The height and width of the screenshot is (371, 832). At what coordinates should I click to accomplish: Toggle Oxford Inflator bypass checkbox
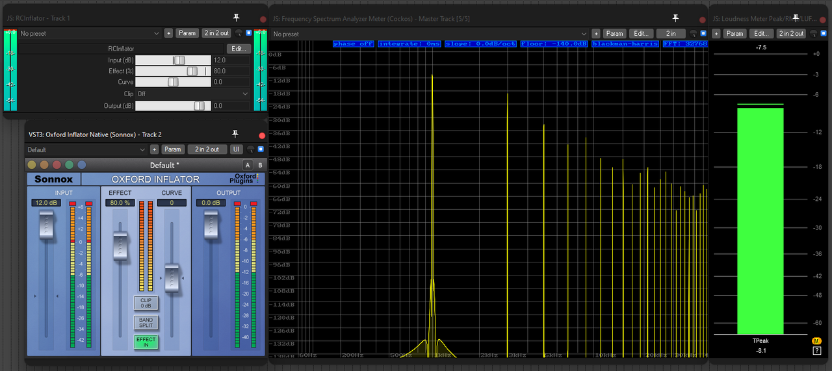(x=260, y=149)
